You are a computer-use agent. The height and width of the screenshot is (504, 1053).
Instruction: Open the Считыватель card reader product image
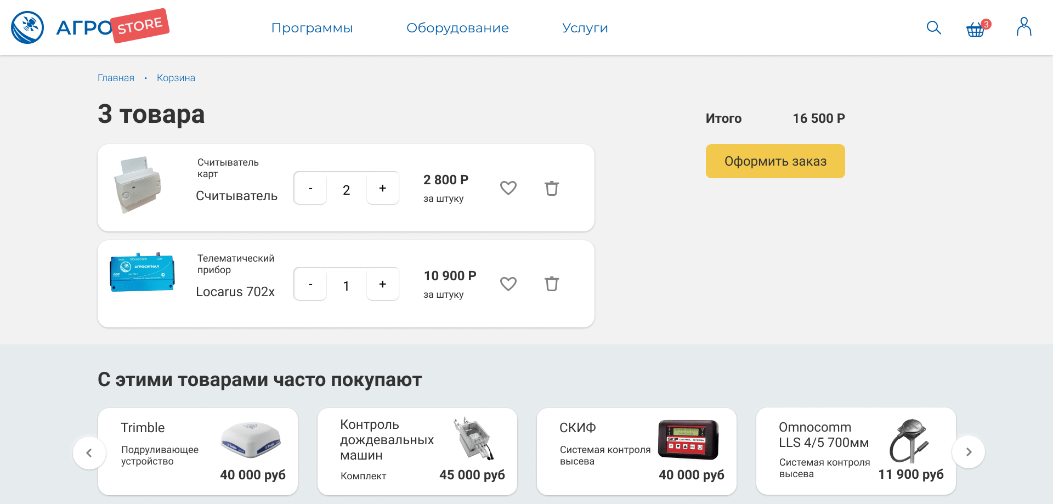(138, 185)
